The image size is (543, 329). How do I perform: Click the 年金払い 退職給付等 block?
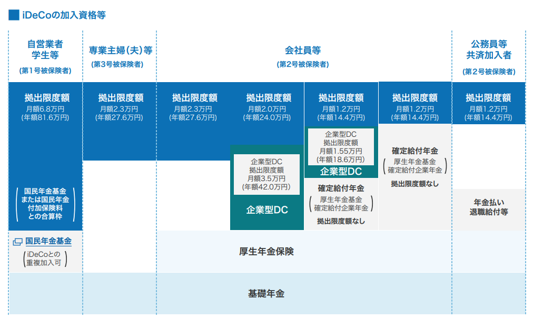(488, 207)
